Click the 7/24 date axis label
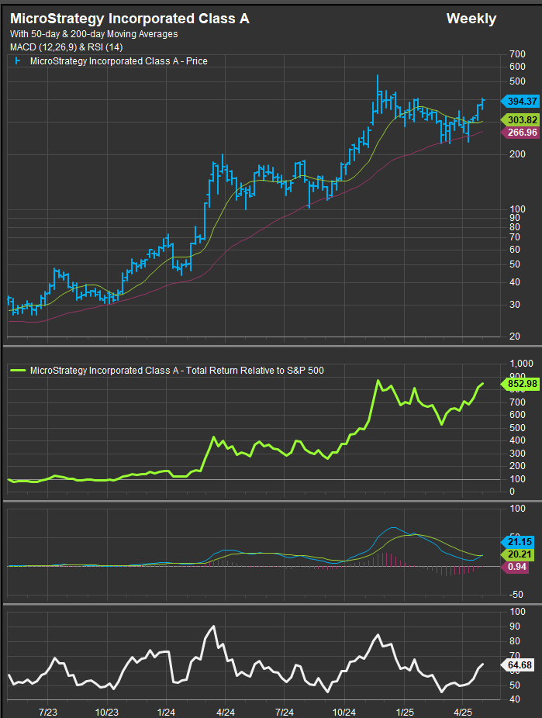542x718 pixels. tap(285, 712)
